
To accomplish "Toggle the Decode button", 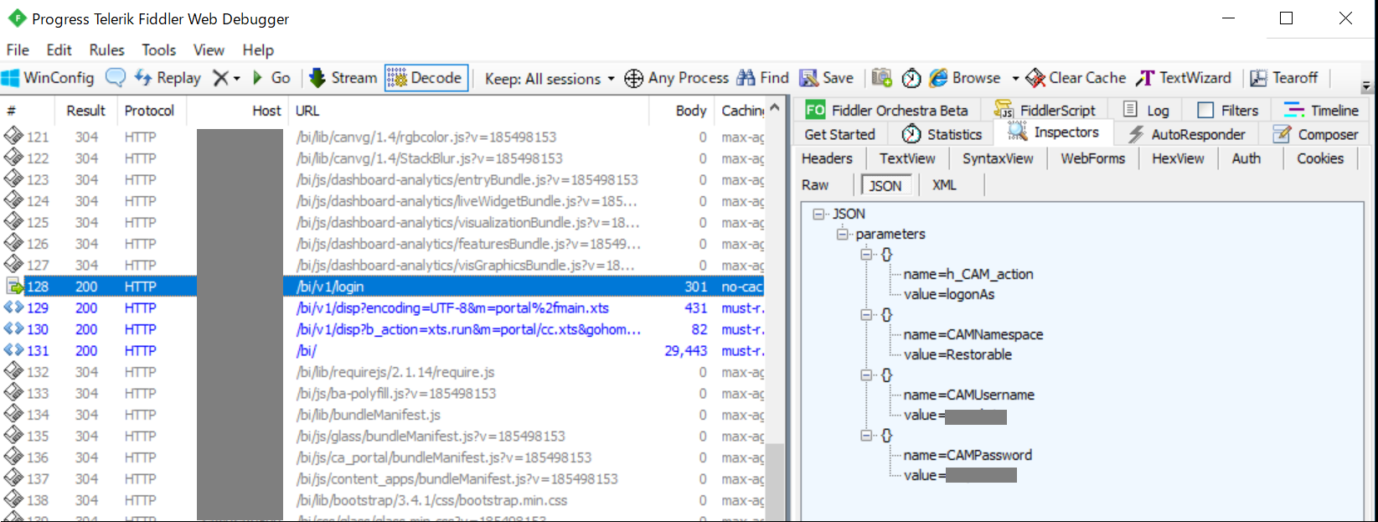I will point(426,78).
